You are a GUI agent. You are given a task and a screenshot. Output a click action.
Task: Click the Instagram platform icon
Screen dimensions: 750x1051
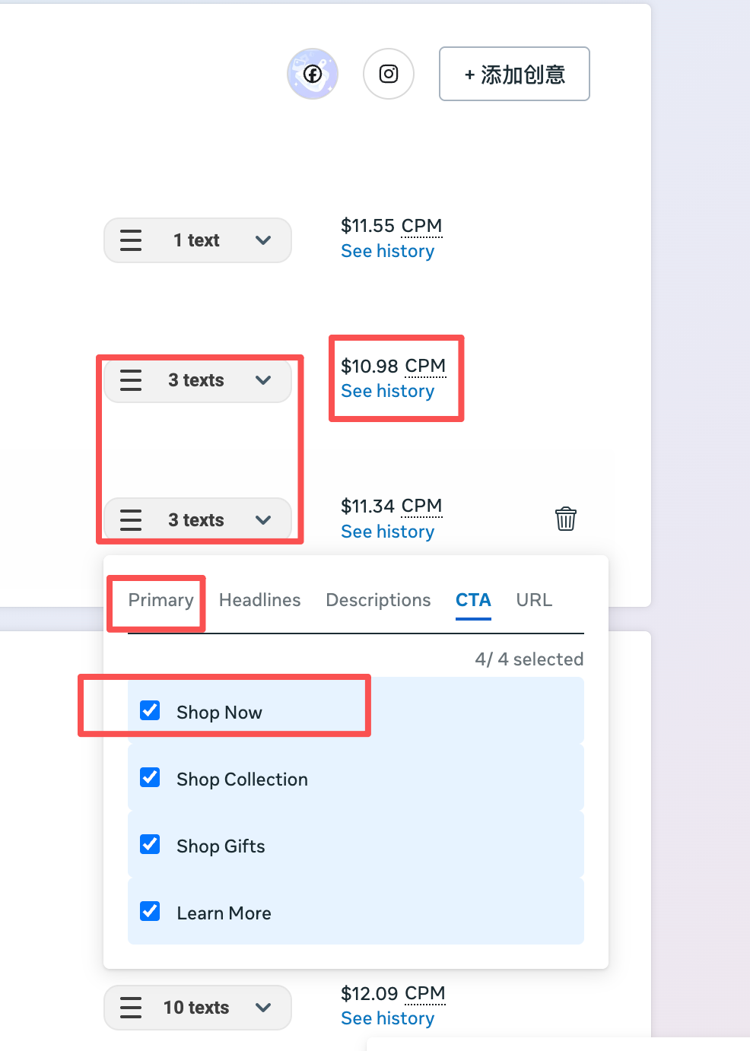pyautogui.click(x=389, y=74)
